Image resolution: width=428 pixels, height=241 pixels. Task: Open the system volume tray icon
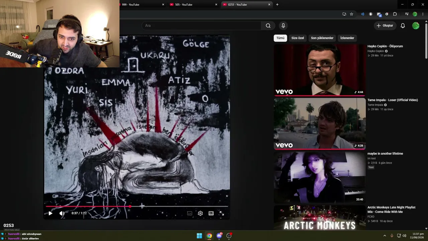[x=404, y=236]
